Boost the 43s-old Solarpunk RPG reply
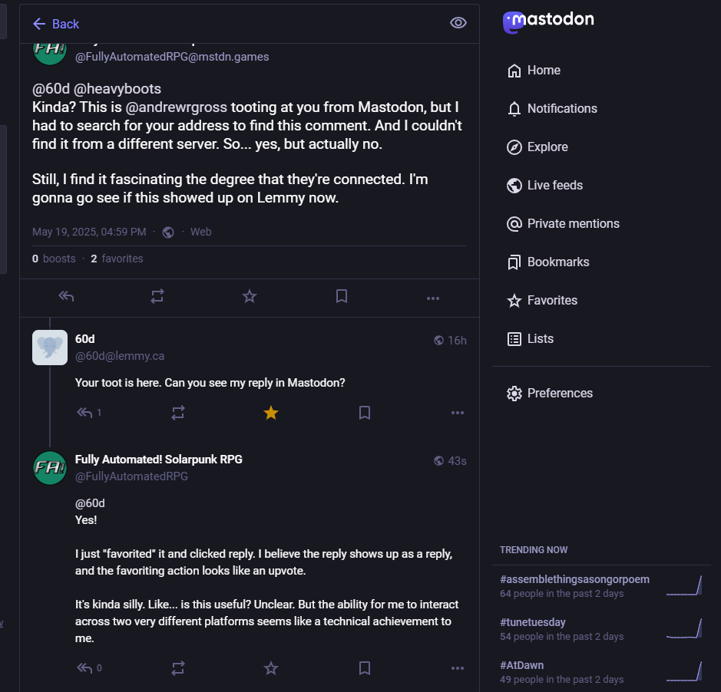Viewport: 721px width, 692px height. (178, 668)
